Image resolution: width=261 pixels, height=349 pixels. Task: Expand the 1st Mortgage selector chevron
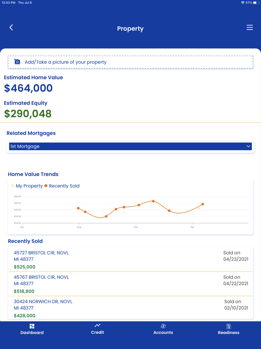[248, 146]
